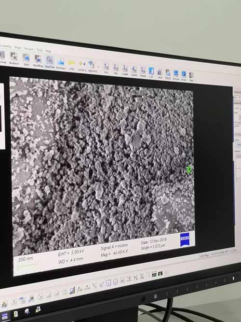Viewport: 241px width, 322px height.
Task: Activate the DualCha dual channel icon
Action: (50, 60)
